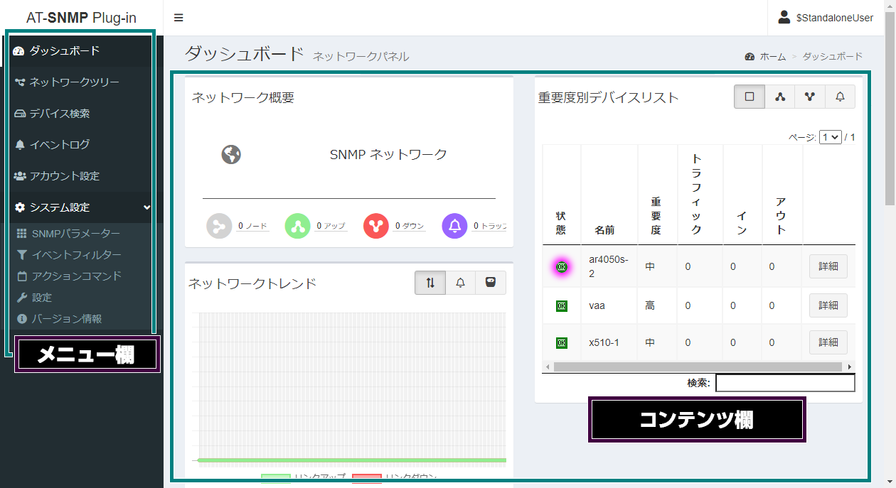Click the OK status icon for x510-1

coord(562,342)
